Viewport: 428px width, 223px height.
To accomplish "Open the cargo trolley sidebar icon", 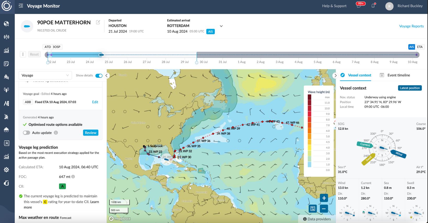I will pos(7,117).
